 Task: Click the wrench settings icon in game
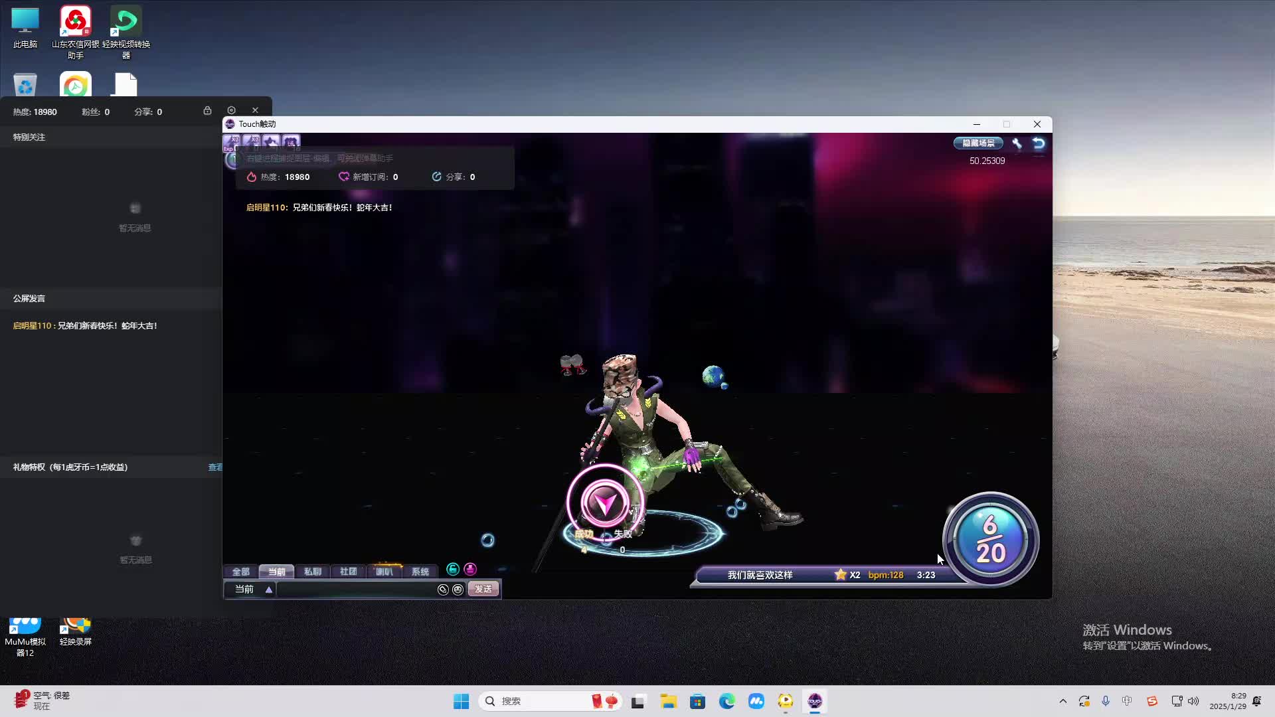click(1017, 143)
